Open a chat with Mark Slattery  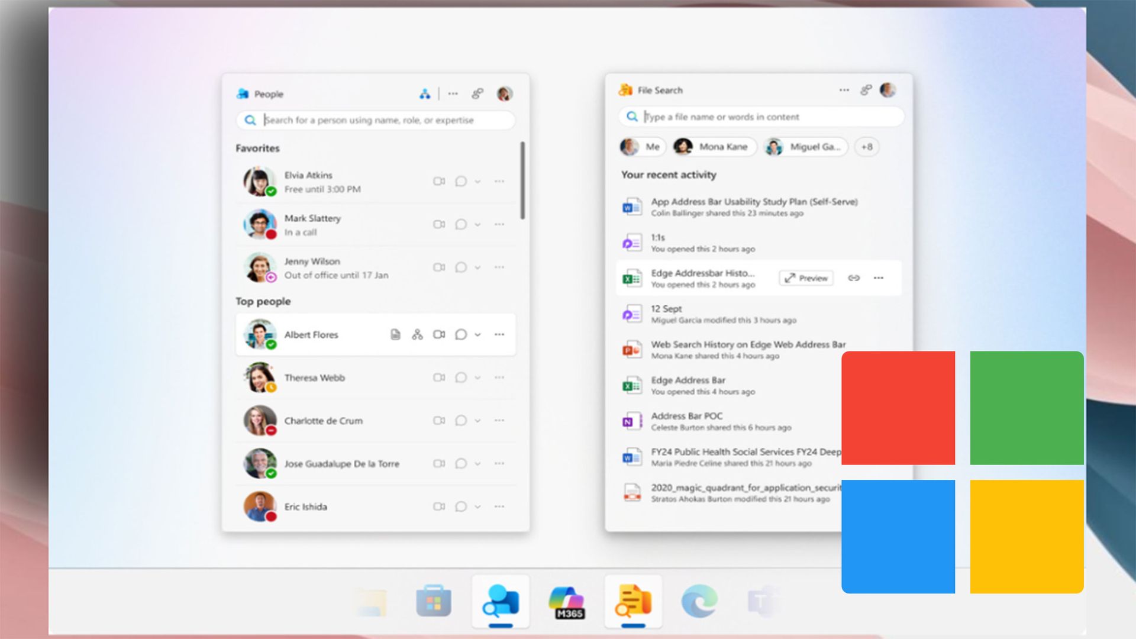pos(461,224)
